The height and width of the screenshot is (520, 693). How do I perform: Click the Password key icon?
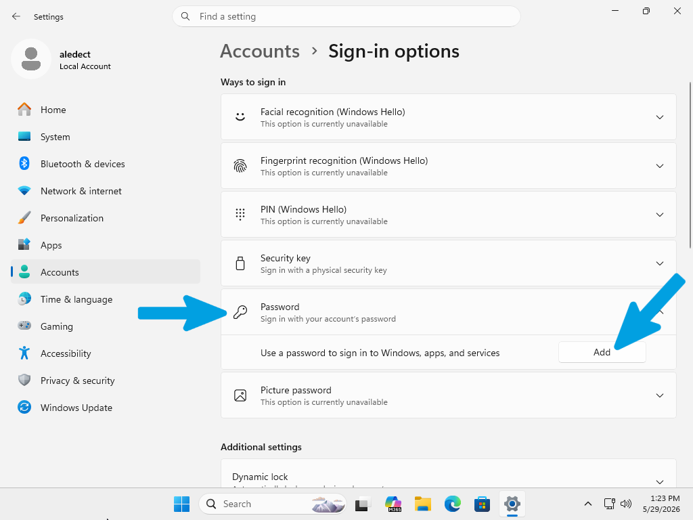point(240,312)
